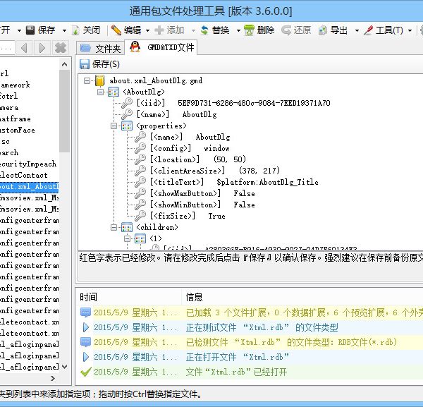Open the 编辑 (Edit) toolbar tool
The width and height of the screenshot is (423, 407).
pos(125,30)
